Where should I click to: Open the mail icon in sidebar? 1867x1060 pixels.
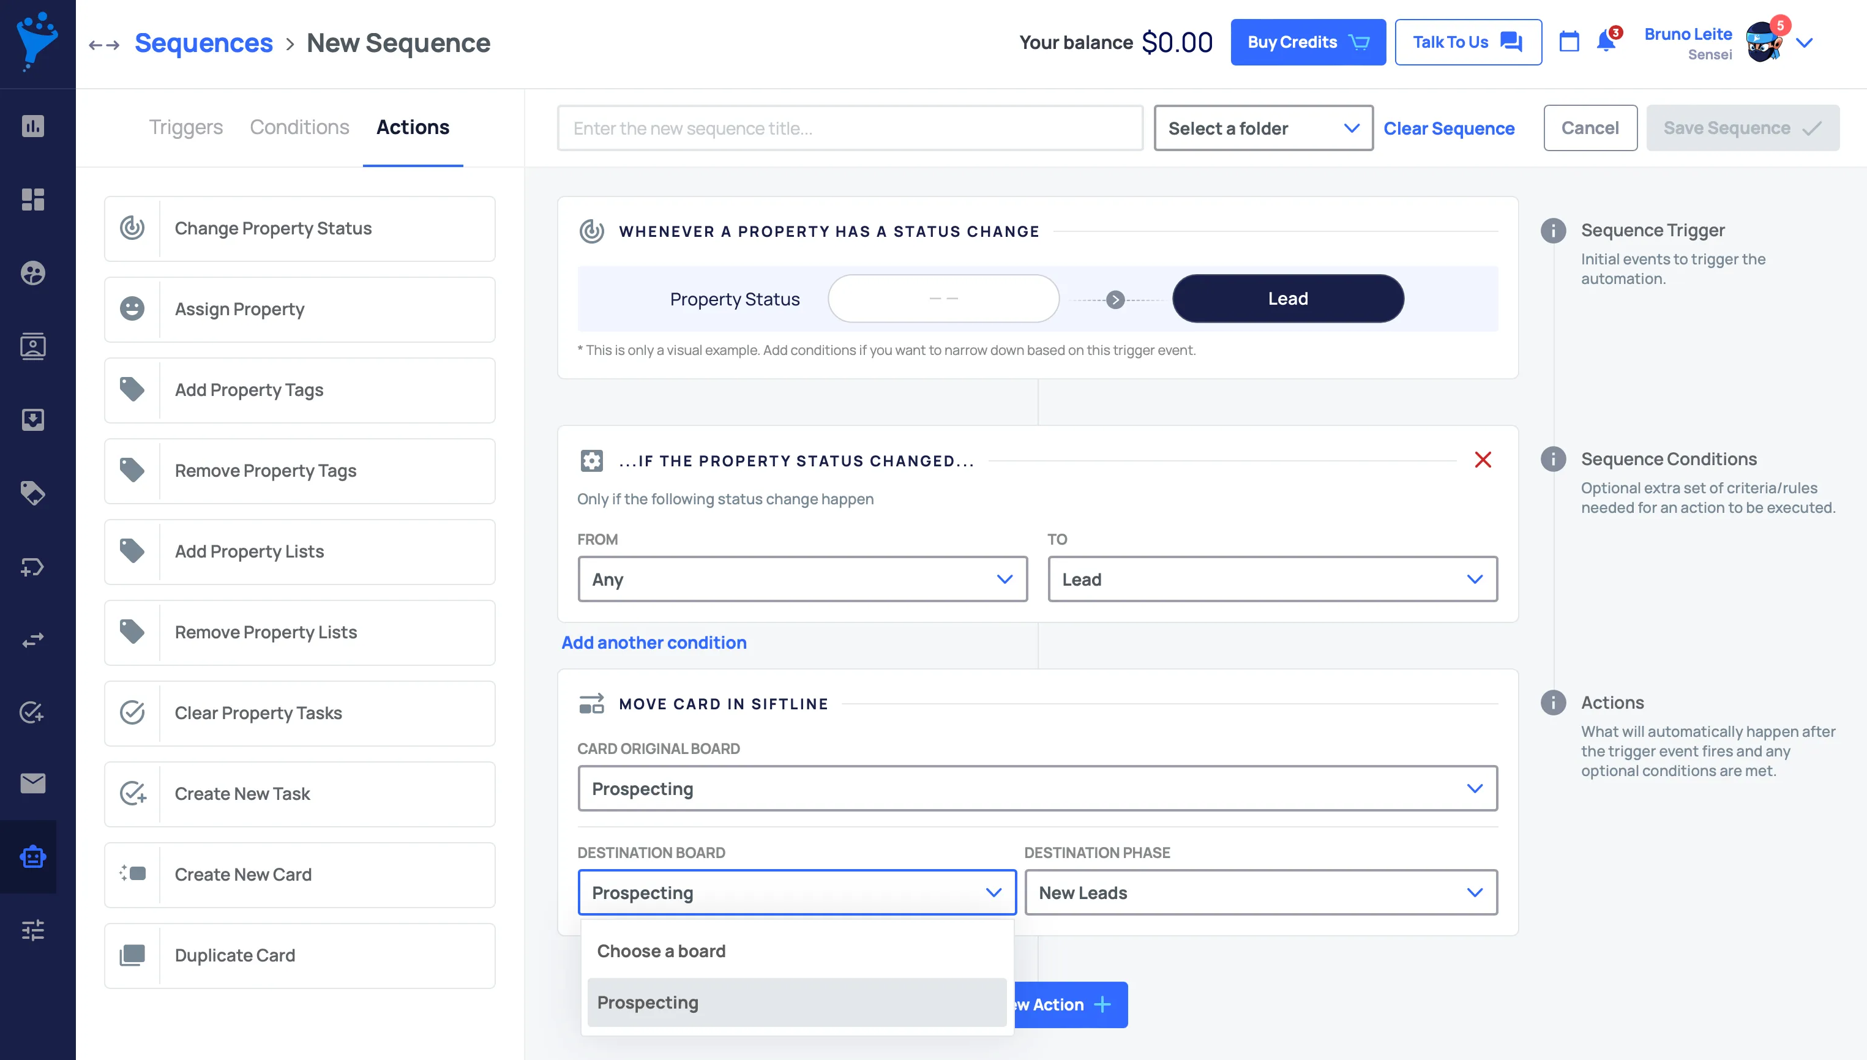coord(33,783)
